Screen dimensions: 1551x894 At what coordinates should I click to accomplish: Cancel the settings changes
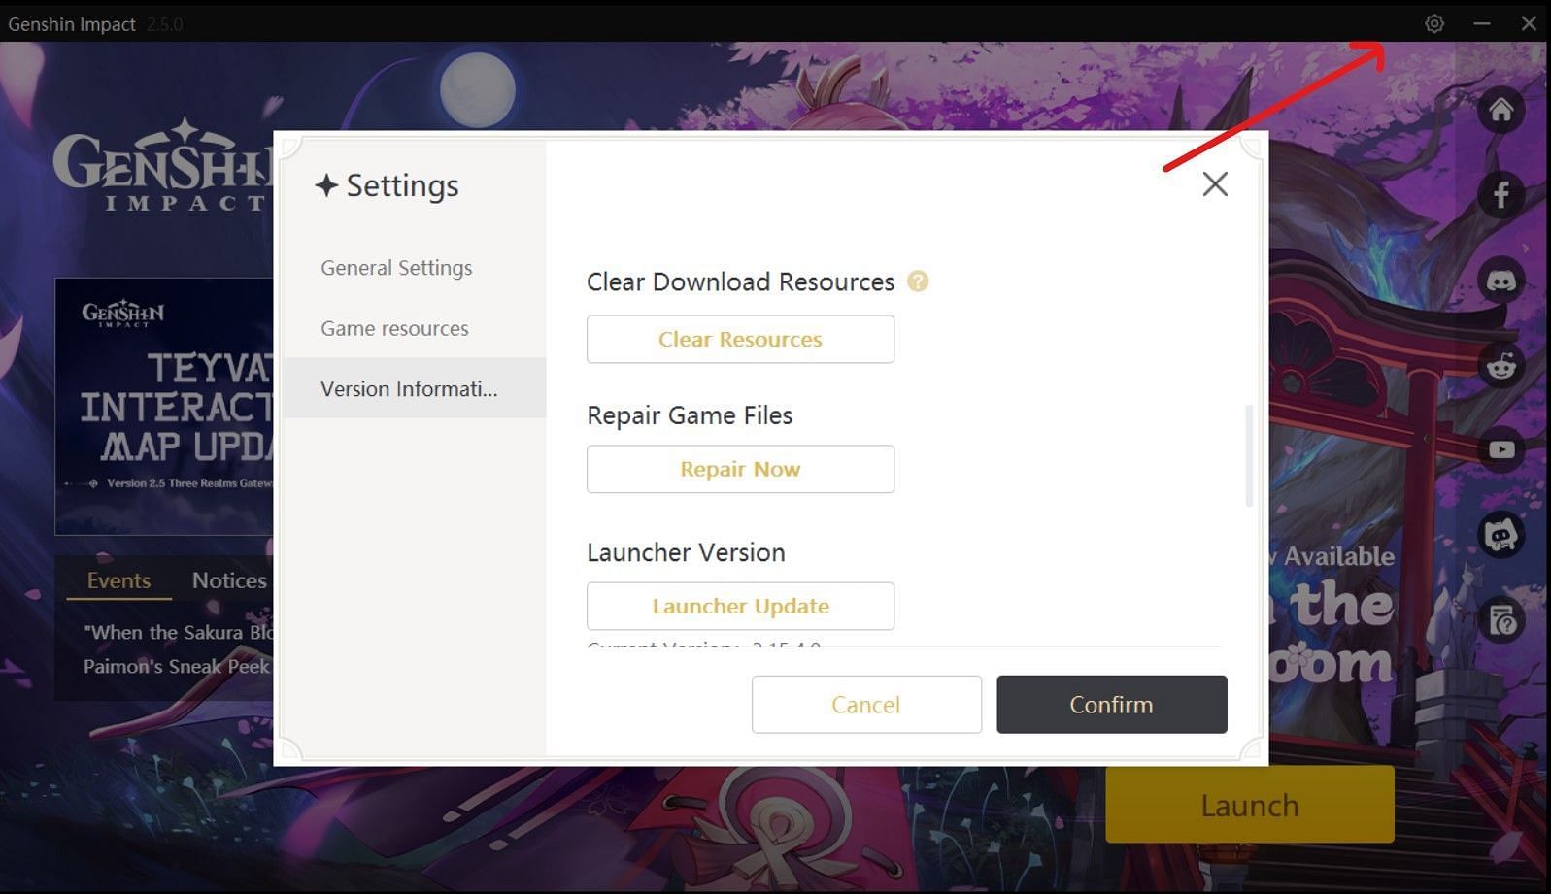866,705
